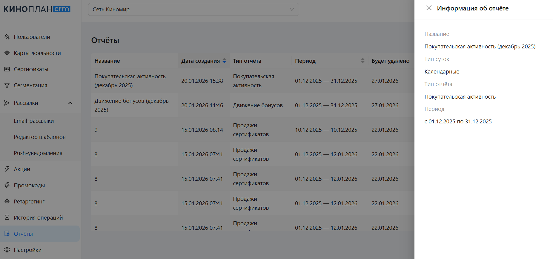553x259 pixels.
Task: Go to Редактор шаблонов page
Action: (39, 137)
